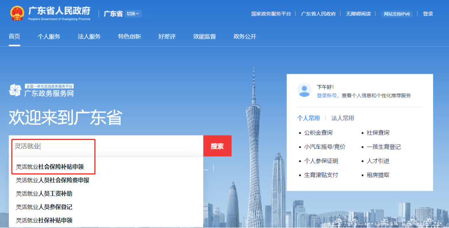This screenshot has width=449, height=228.
Task: Open the 特色创新 menu
Action: (129, 36)
